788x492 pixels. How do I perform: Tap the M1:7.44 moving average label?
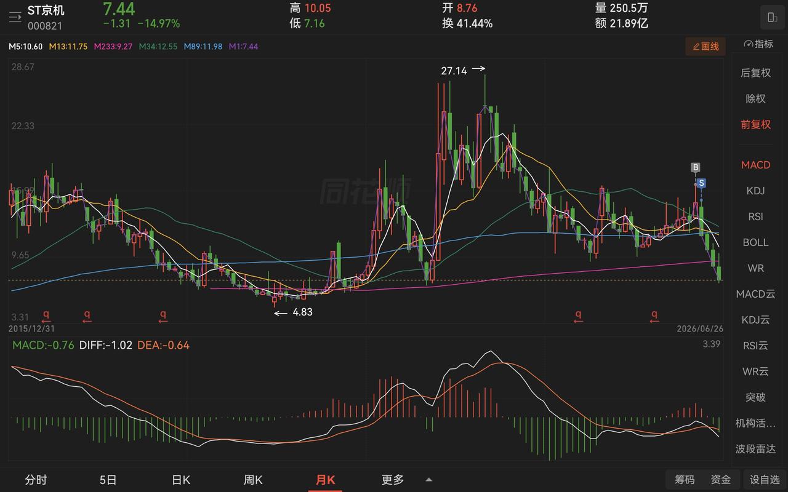244,47
